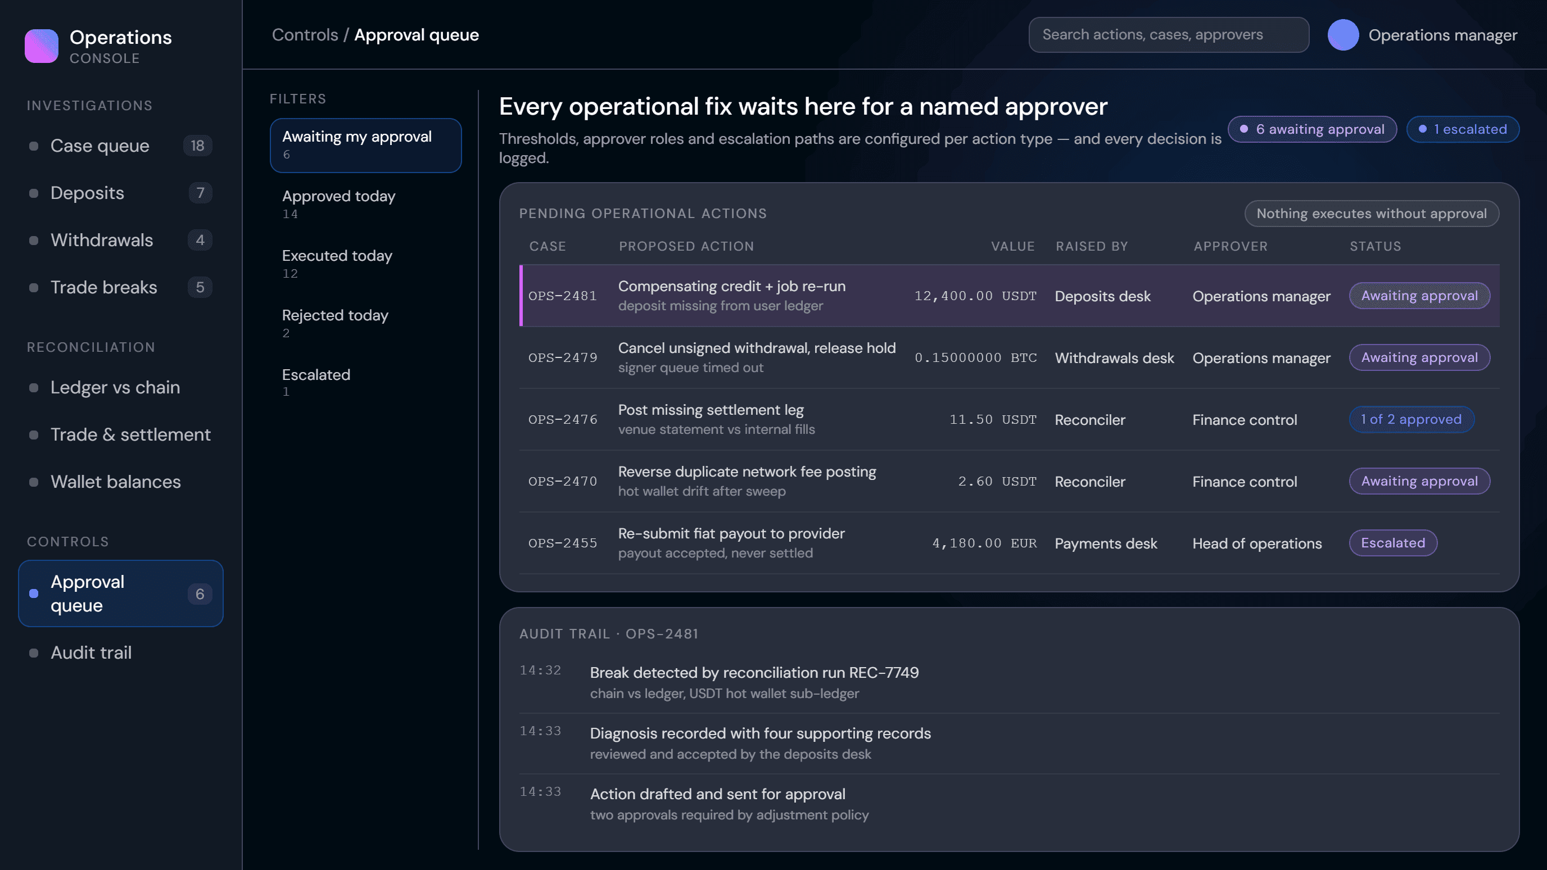Click the PROPOSED ACTION column header

point(686,246)
